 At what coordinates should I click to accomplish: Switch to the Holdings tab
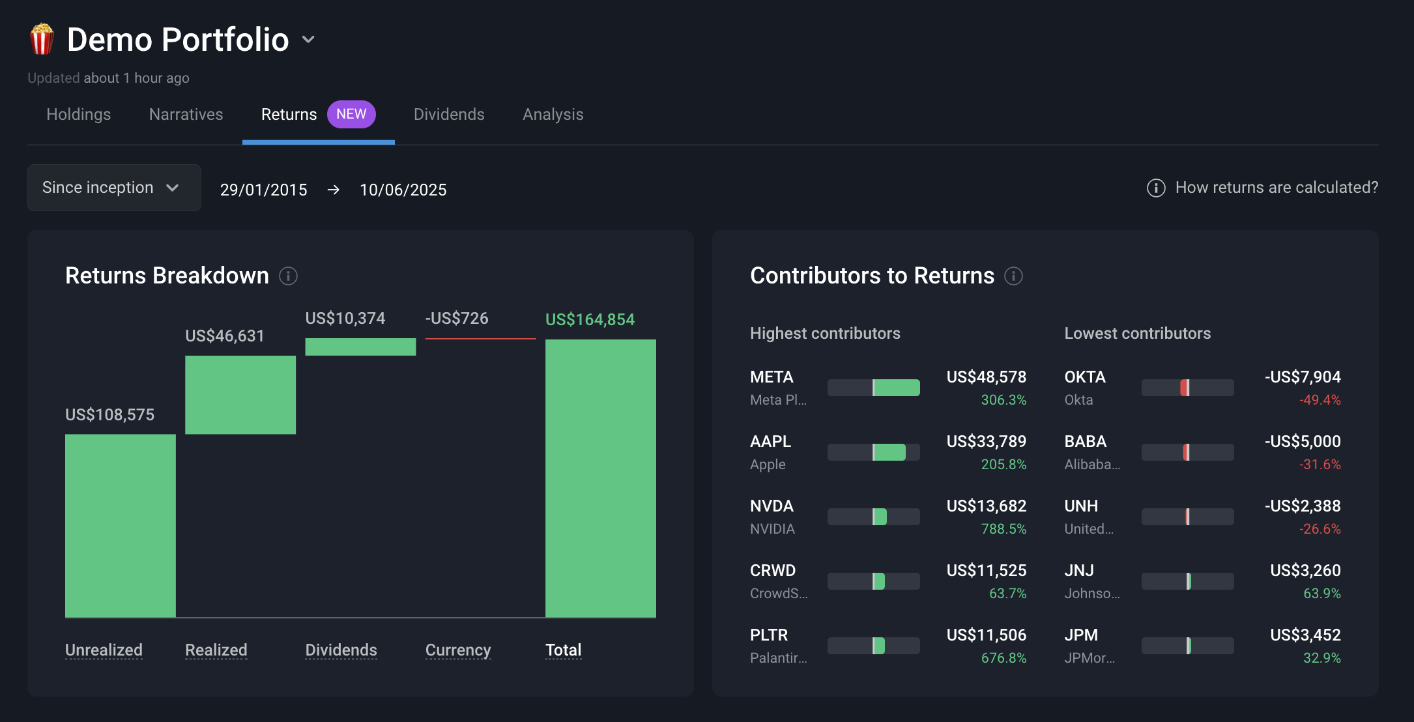tap(79, 115)
